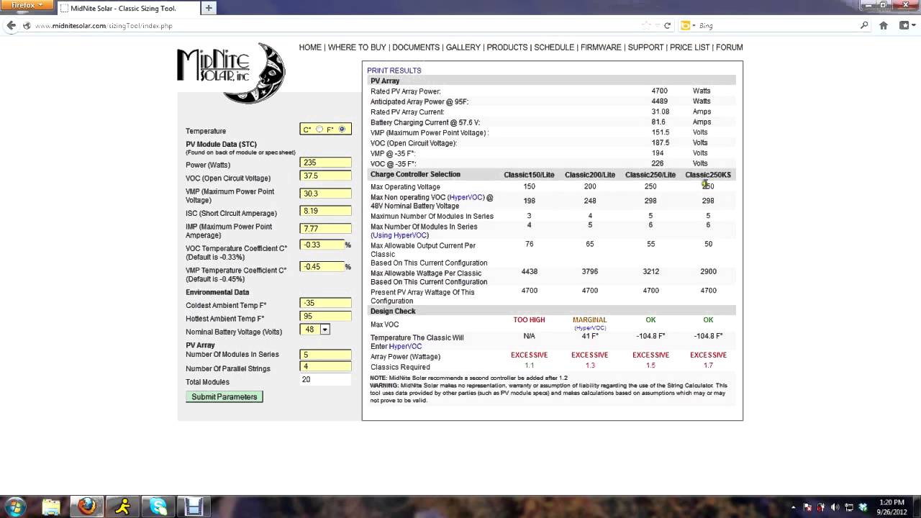This screenshot has width=921, height=518.
Task: Open the bookmarks menu button
Action: click(907, 25)
